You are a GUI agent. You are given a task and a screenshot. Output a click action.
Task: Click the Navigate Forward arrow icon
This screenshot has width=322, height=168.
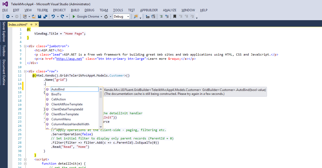[x=17, y=17]
